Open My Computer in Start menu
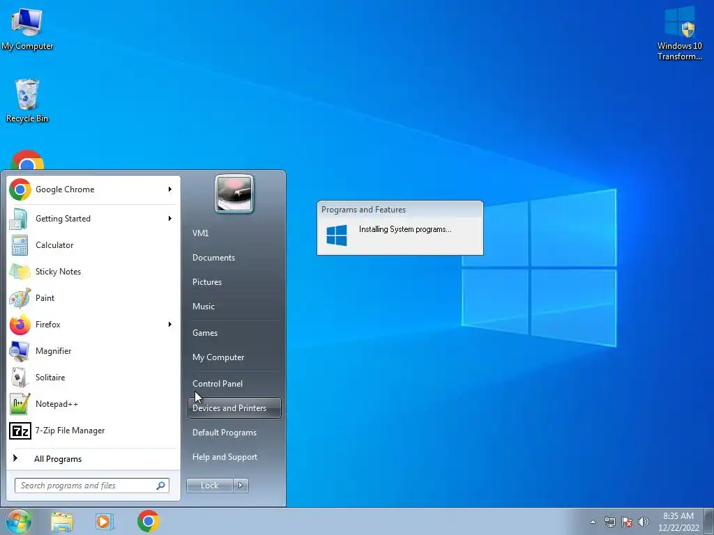The height and width of the screenshot is (535, 714). (x=218, y=357)
